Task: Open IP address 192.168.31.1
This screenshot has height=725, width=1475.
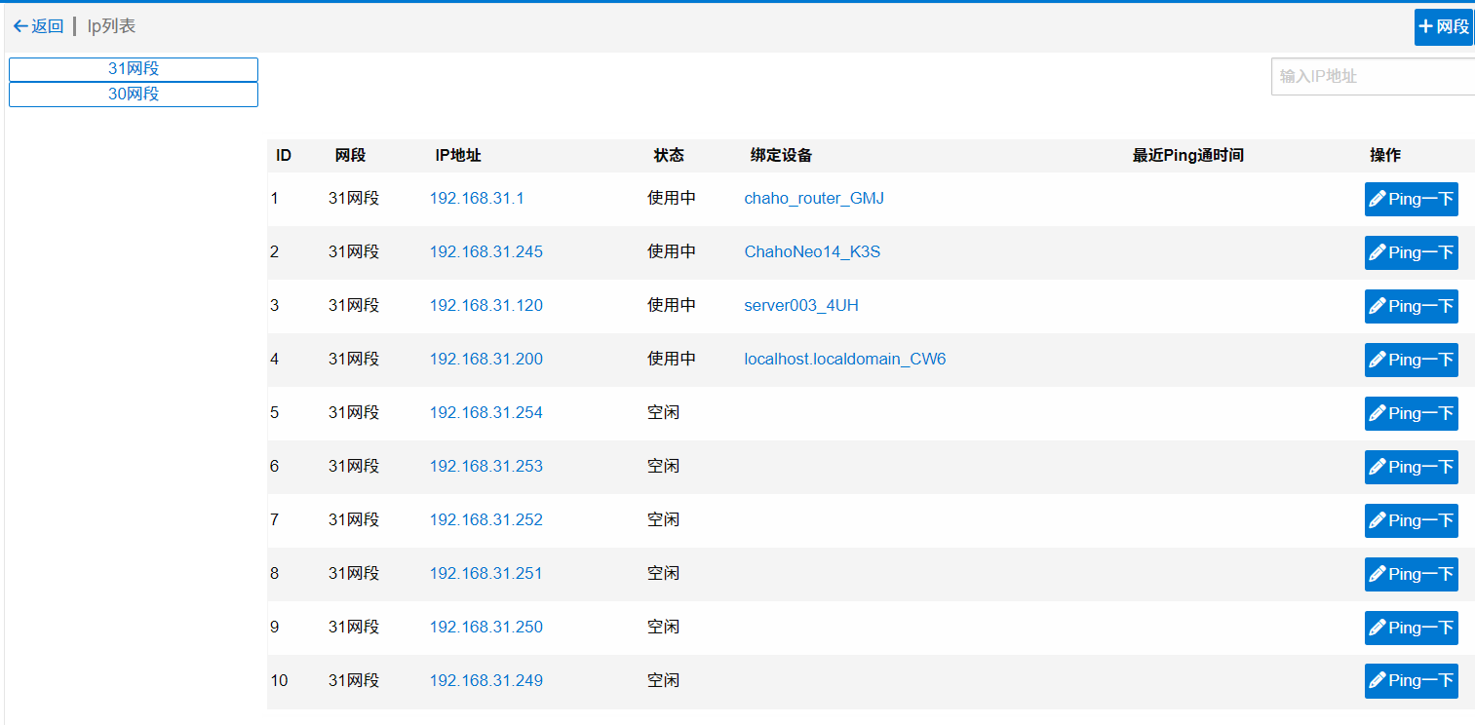Action: (477, 198)
